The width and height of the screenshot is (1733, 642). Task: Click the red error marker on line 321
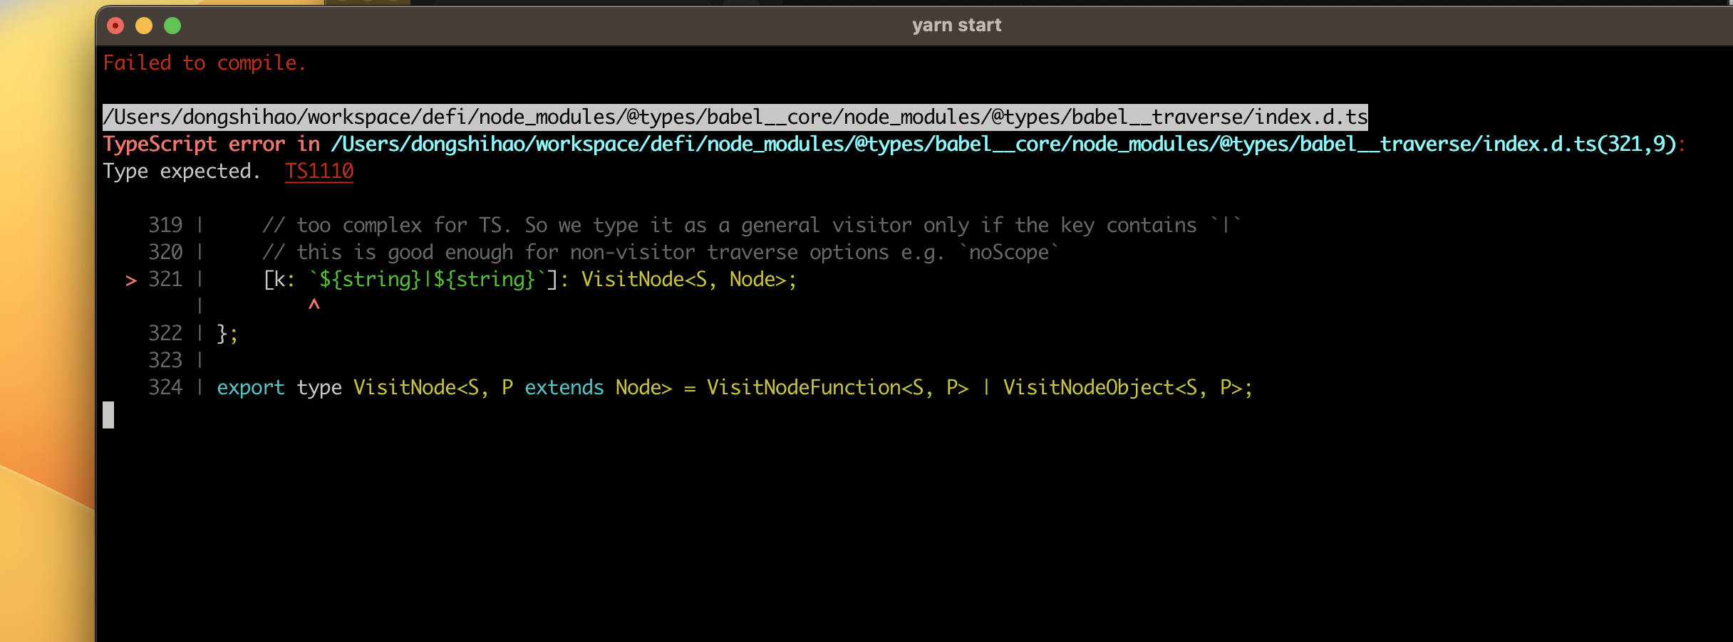(x=131, y=280)
